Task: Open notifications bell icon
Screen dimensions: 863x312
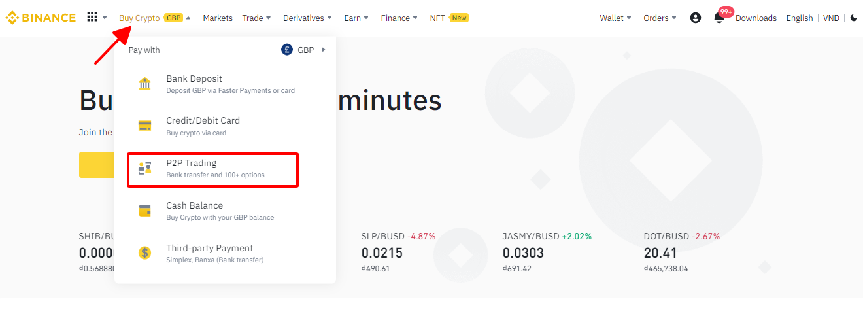Action: (719, 18)
